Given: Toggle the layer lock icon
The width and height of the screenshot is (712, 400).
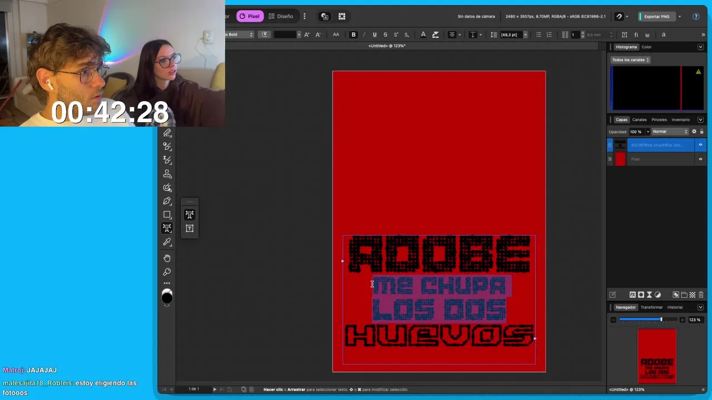Looking at the screenshot, I should 701,132.
